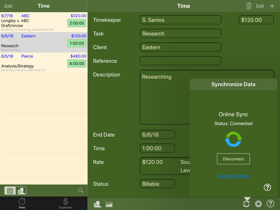Click the $120.00 amount box beside Timekeeper
The image size is (280, 210).
(256, 20)
